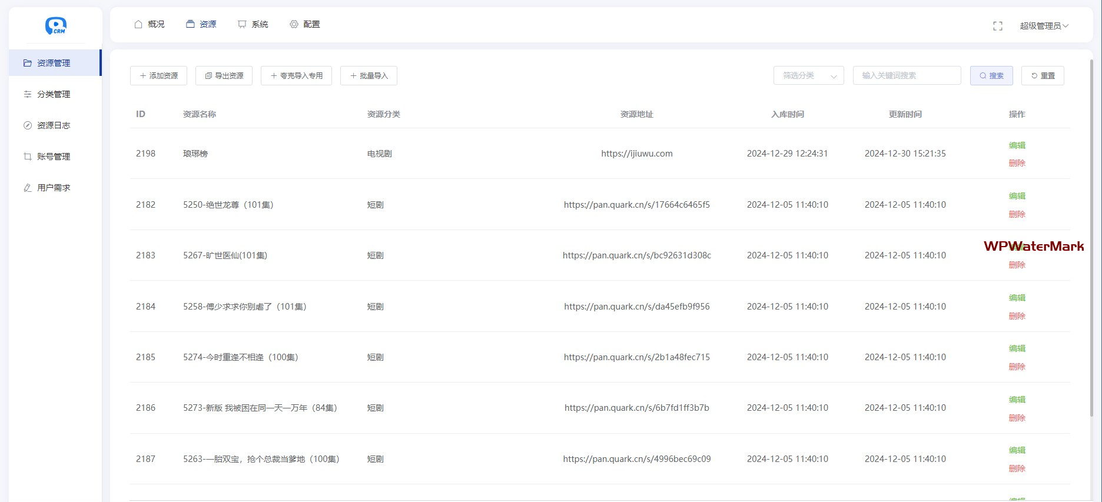Open 用户需求 in the sidebar
This screenshot has height=502, width=1102.
[x=54, y=188]
